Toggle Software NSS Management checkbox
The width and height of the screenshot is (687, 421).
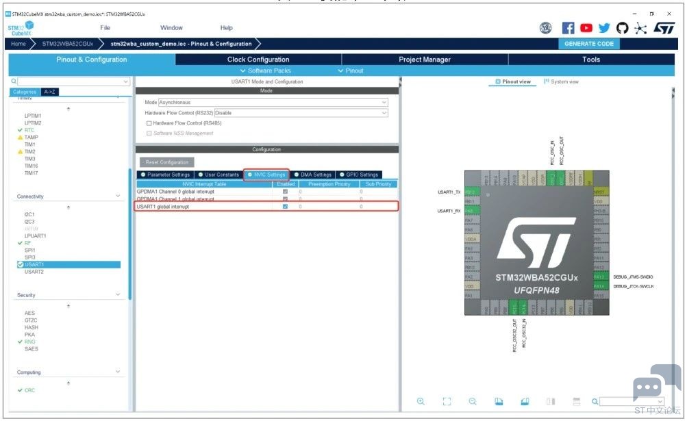point(149,133)
